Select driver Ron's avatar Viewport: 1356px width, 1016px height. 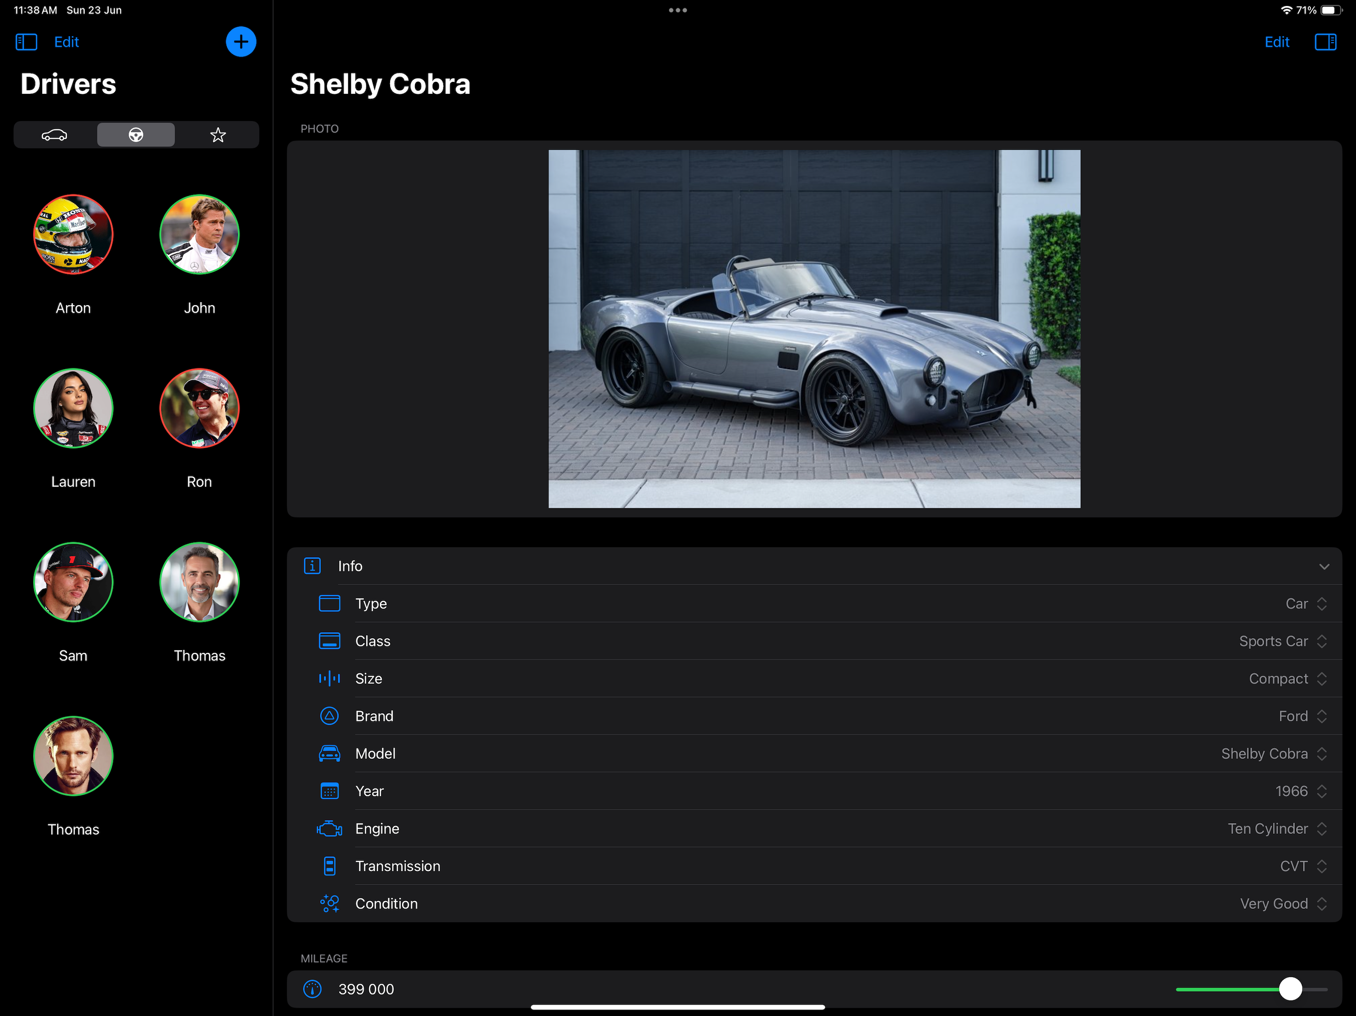(199, 408)
